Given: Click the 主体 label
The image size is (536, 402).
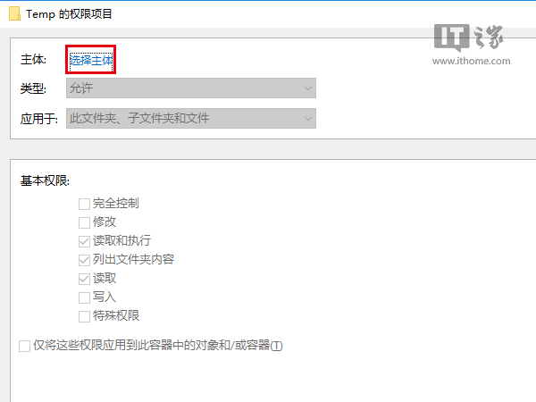Looking at the screenshot, I should click(x=33, y=60).
